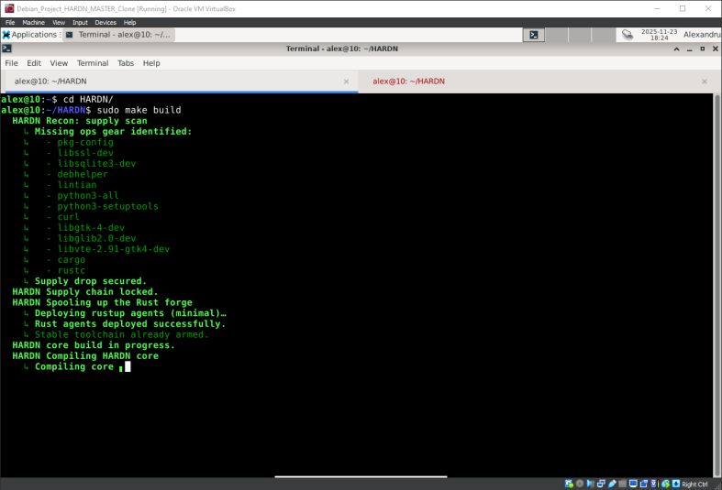Click the display monitor status icon
This screenshot has width=722, height=490.
(633, 484)
